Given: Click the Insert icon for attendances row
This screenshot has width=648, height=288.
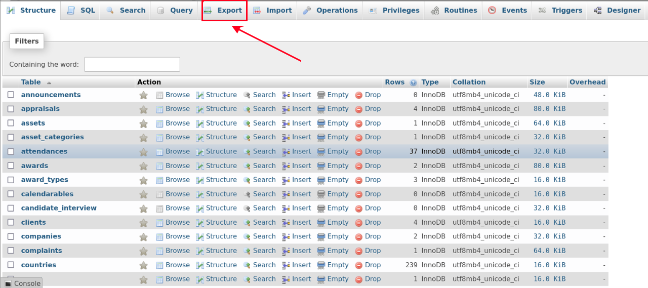Looking at the screenshot, I should point(286,151).
